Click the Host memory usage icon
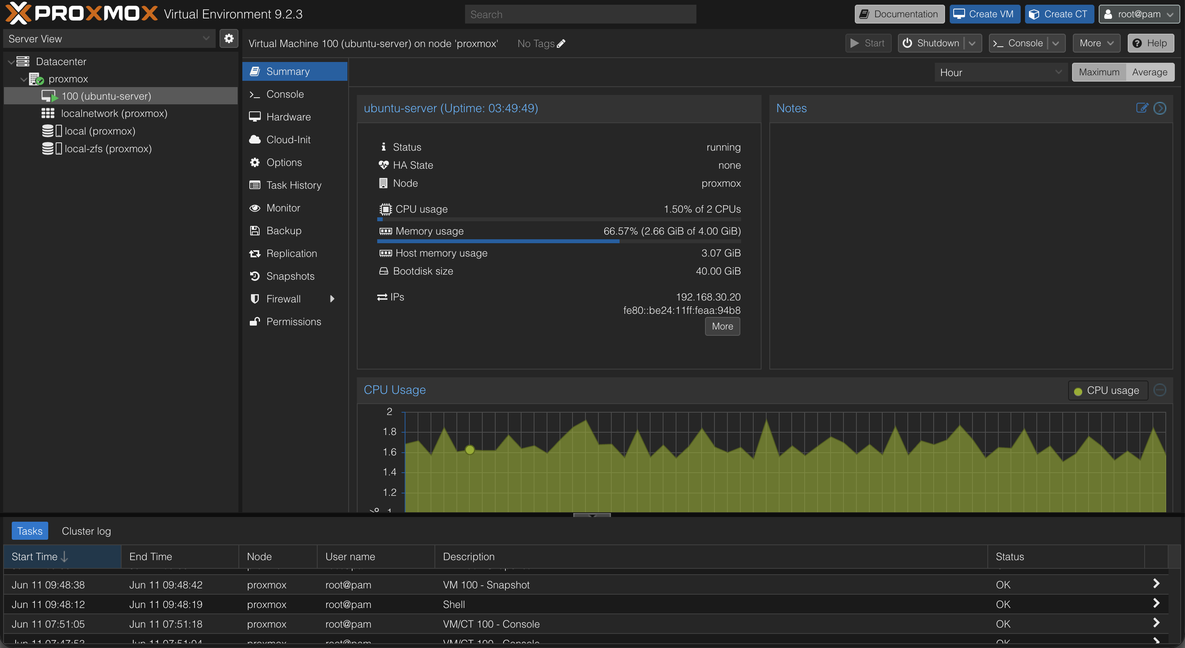Image resolution: width=1185 pixels, height=648 pixels. pos(385,253)
